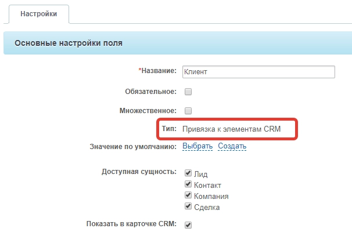Uncheck the Контакт entity checkbox
Image resolution: width=352 pixels, height=232 pixels.
[x=188, y=184]
